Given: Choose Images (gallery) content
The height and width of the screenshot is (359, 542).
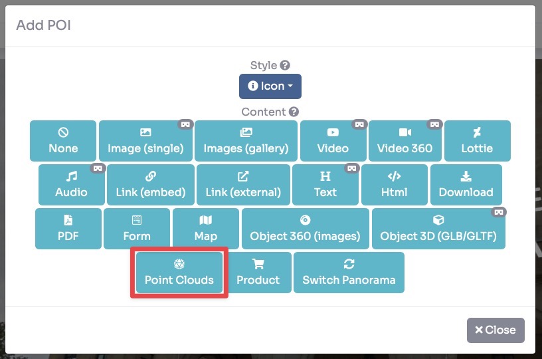Looking at the screenshot, I should tap(246, 141).
